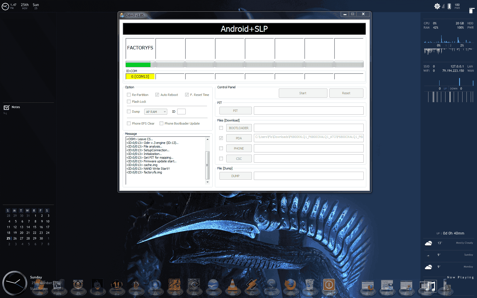This screenshot has height=298, width=477.
Task: Click the PHONE browse button
Action: pos(239,148)
